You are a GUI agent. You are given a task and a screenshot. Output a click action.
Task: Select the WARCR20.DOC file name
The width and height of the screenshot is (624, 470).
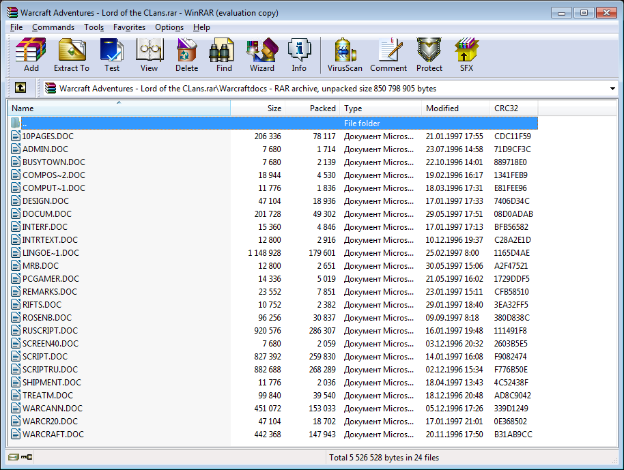pos(50,421)
